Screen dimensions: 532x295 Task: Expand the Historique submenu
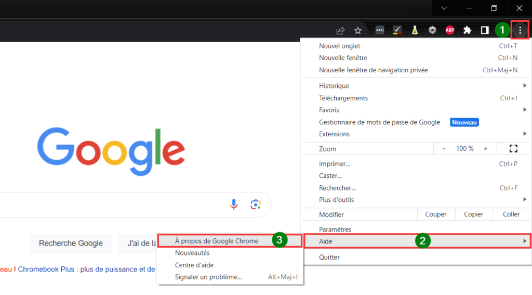416,86
